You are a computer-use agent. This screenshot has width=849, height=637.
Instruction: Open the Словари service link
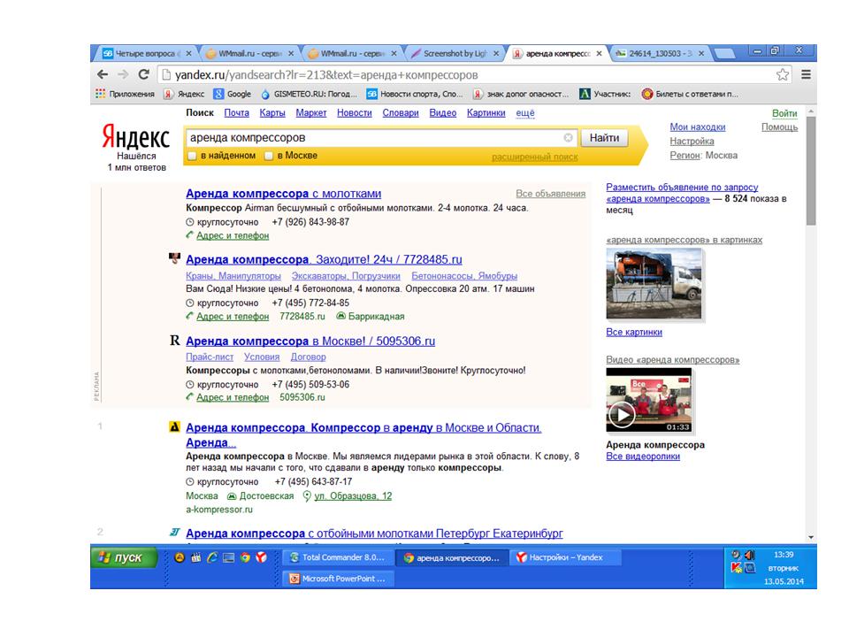[400, 112]
